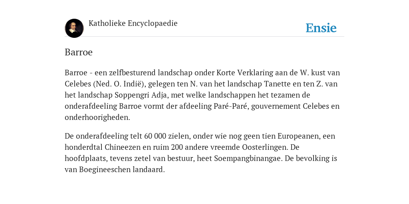
Task: Select the word Soempangbinangae
Action: click(x=248, y=159)
